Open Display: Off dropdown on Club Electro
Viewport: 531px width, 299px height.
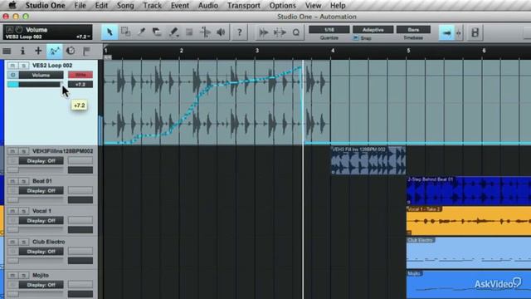click(41, 252)
